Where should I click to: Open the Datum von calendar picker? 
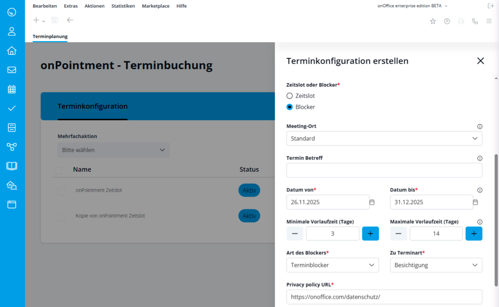coord(372,202)
